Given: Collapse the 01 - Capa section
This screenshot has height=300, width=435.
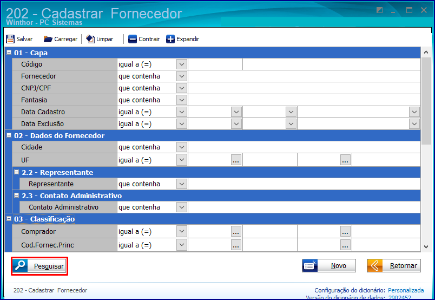Looking at the screenshot, I should click(9, 52).
